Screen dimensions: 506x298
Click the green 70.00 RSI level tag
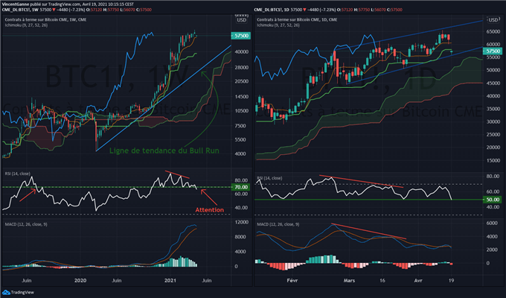[x=241, y=187]
